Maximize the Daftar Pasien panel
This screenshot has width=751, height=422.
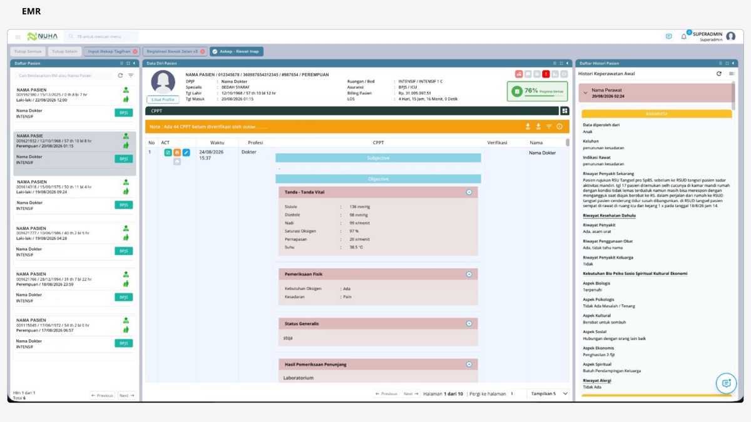coord(128,63)
